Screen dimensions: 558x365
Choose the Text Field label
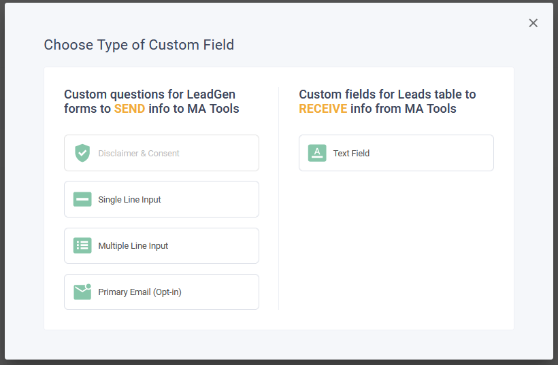pyautogui.click(x=351, y=154)
